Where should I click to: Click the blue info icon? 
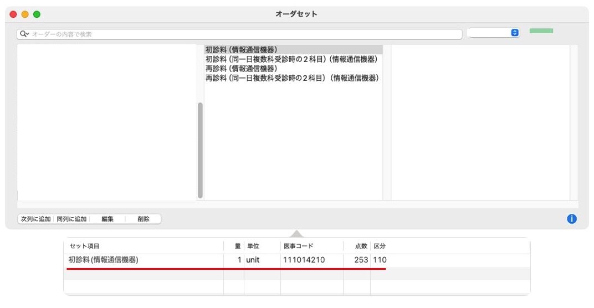pos(572,219)
